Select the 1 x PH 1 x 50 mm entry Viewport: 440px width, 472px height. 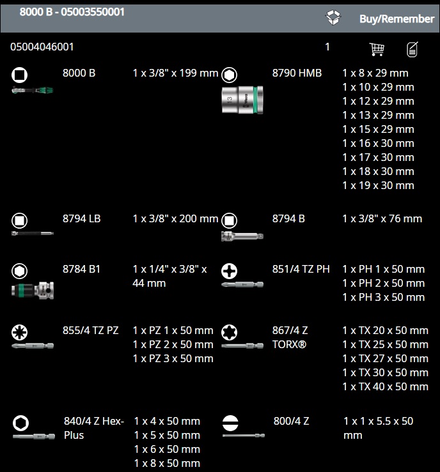[x=384, y=269]
